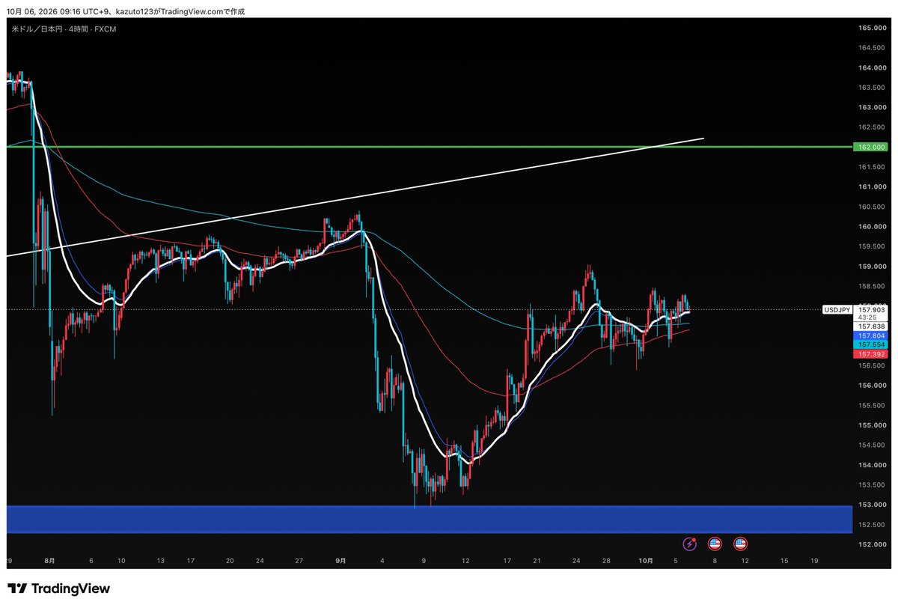
Task: Click the white 157.838 indicator label
Action: [871, 327]
